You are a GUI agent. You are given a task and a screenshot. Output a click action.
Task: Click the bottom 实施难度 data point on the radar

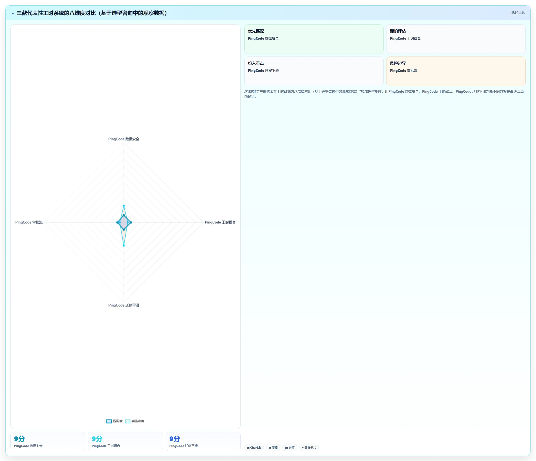pos(124,246)
